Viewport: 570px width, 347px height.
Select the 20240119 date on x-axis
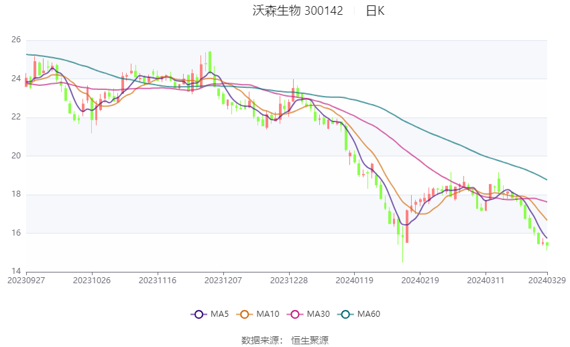pos(354,280)
